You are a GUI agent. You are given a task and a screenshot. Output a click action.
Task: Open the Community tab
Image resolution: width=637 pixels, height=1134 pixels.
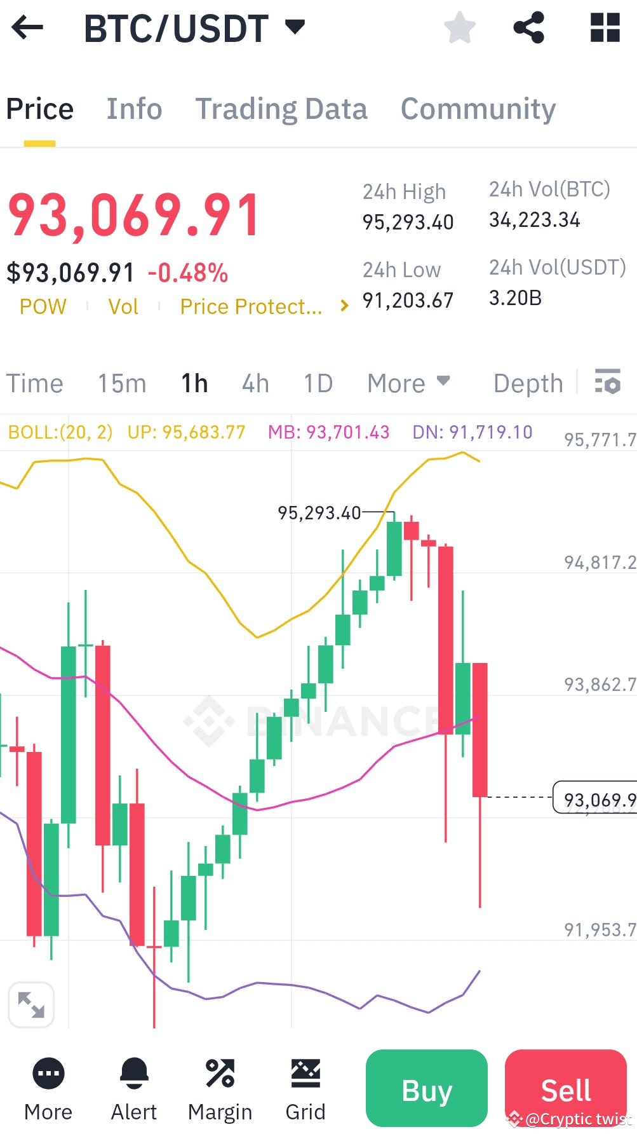pos(477,109)
